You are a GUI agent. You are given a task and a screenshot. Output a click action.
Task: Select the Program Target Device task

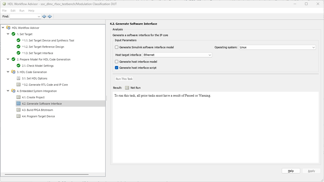click(41, 116)
